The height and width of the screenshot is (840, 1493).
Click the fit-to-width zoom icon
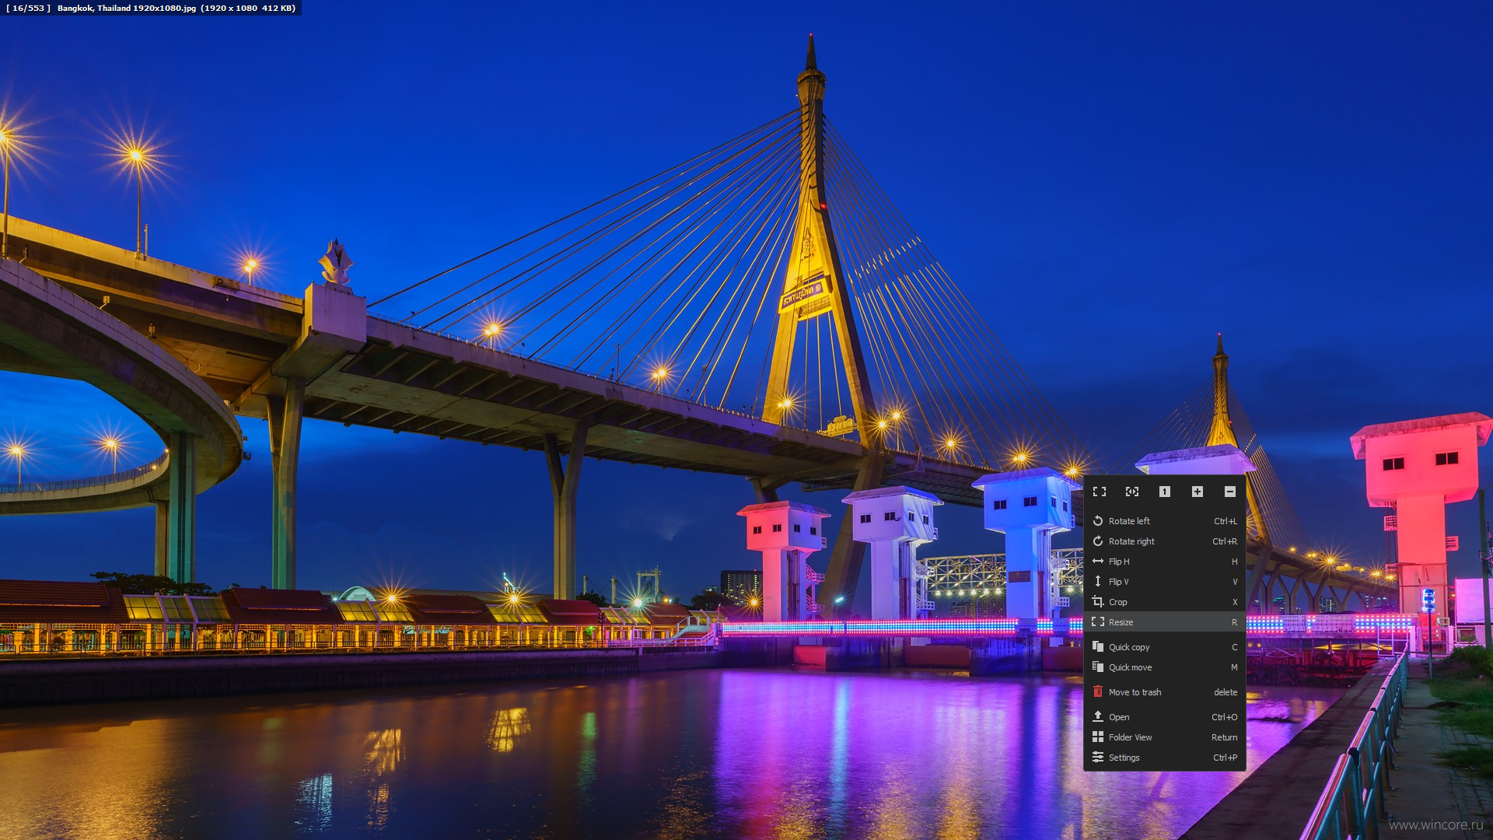click(1132, 492)
